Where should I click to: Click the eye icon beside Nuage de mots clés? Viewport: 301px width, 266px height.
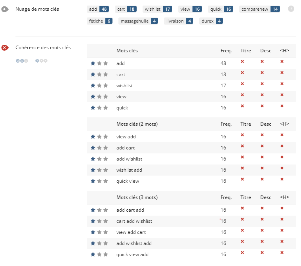tap(5, 9)
